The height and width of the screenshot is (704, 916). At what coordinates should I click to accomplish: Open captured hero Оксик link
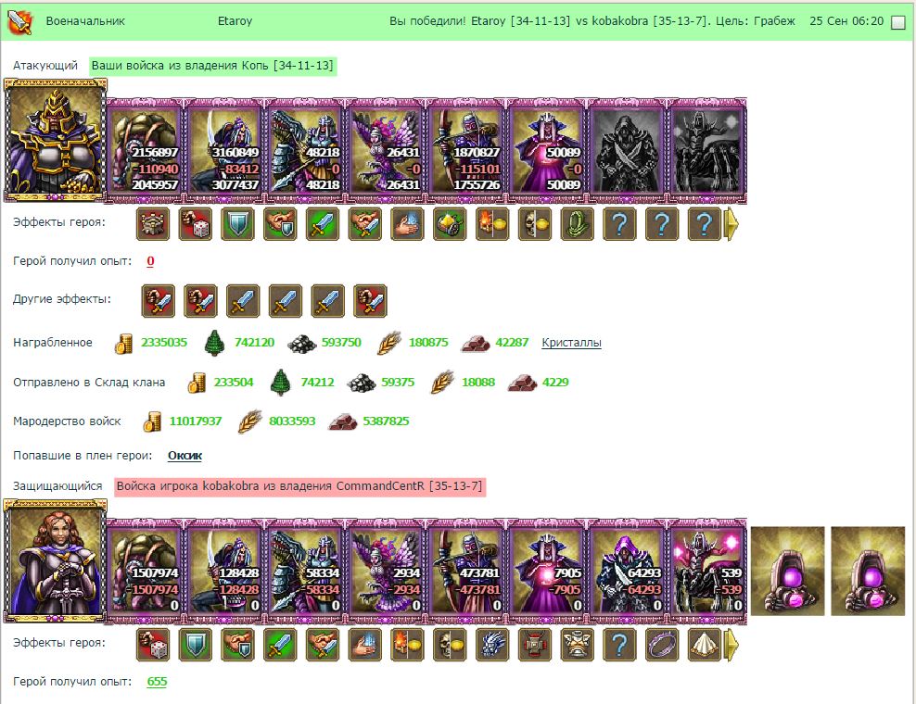click(184, 456)
